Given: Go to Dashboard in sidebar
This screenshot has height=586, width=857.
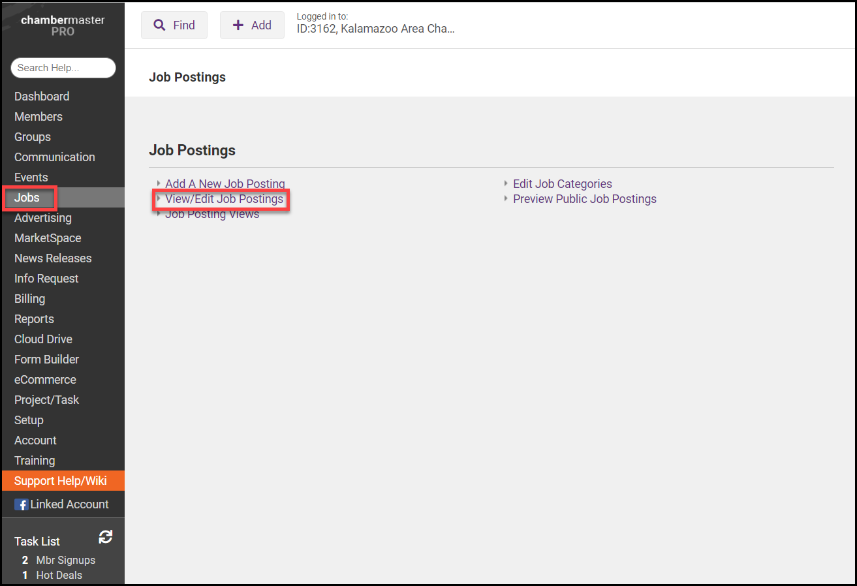Looking at the screenshot, I should click(x=42, y=97).
